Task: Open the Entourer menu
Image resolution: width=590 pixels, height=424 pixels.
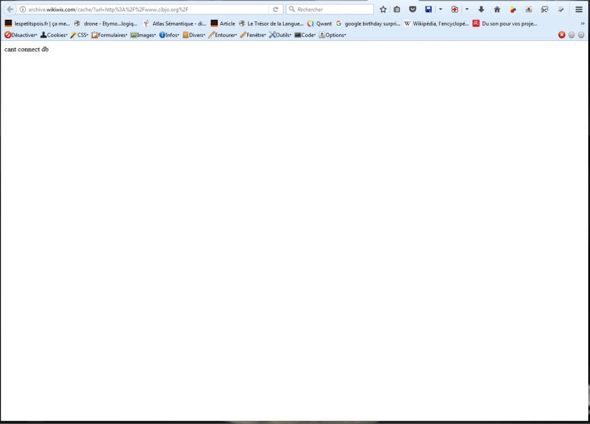Action: click(223, 35)
